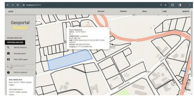Open the Services menu item
194x98 pixels.
[x=101, y=11]
